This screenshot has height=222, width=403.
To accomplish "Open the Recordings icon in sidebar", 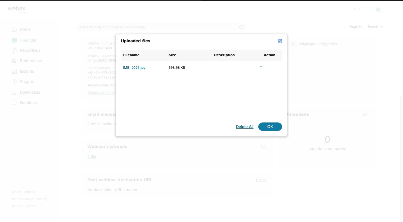I will point(14,50).
